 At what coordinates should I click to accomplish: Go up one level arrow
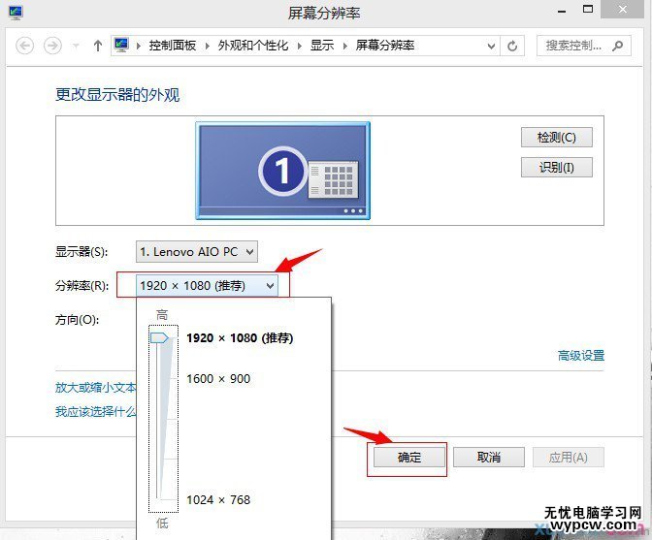pyautogui.click(x=98, y=46)
